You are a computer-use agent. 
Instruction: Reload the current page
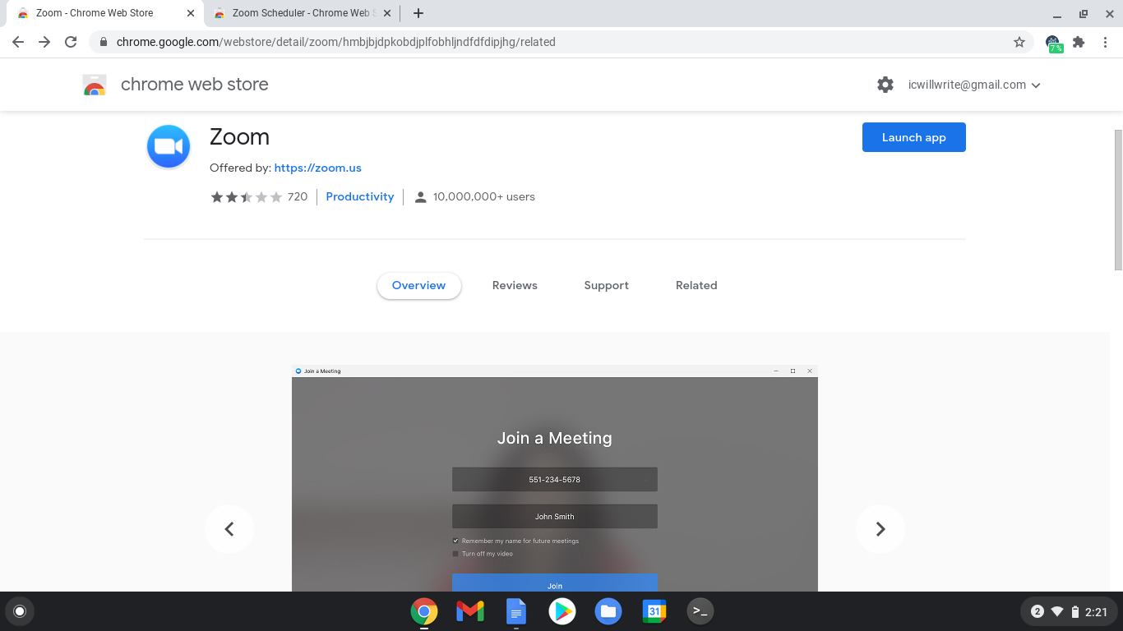point(71,42)
